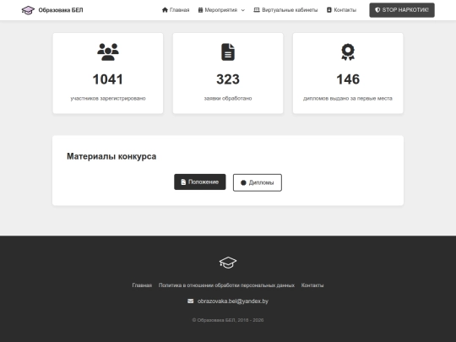456x342 pixels.
Task: Open the Мероприятия menu
Action: [x=221, y=10]
